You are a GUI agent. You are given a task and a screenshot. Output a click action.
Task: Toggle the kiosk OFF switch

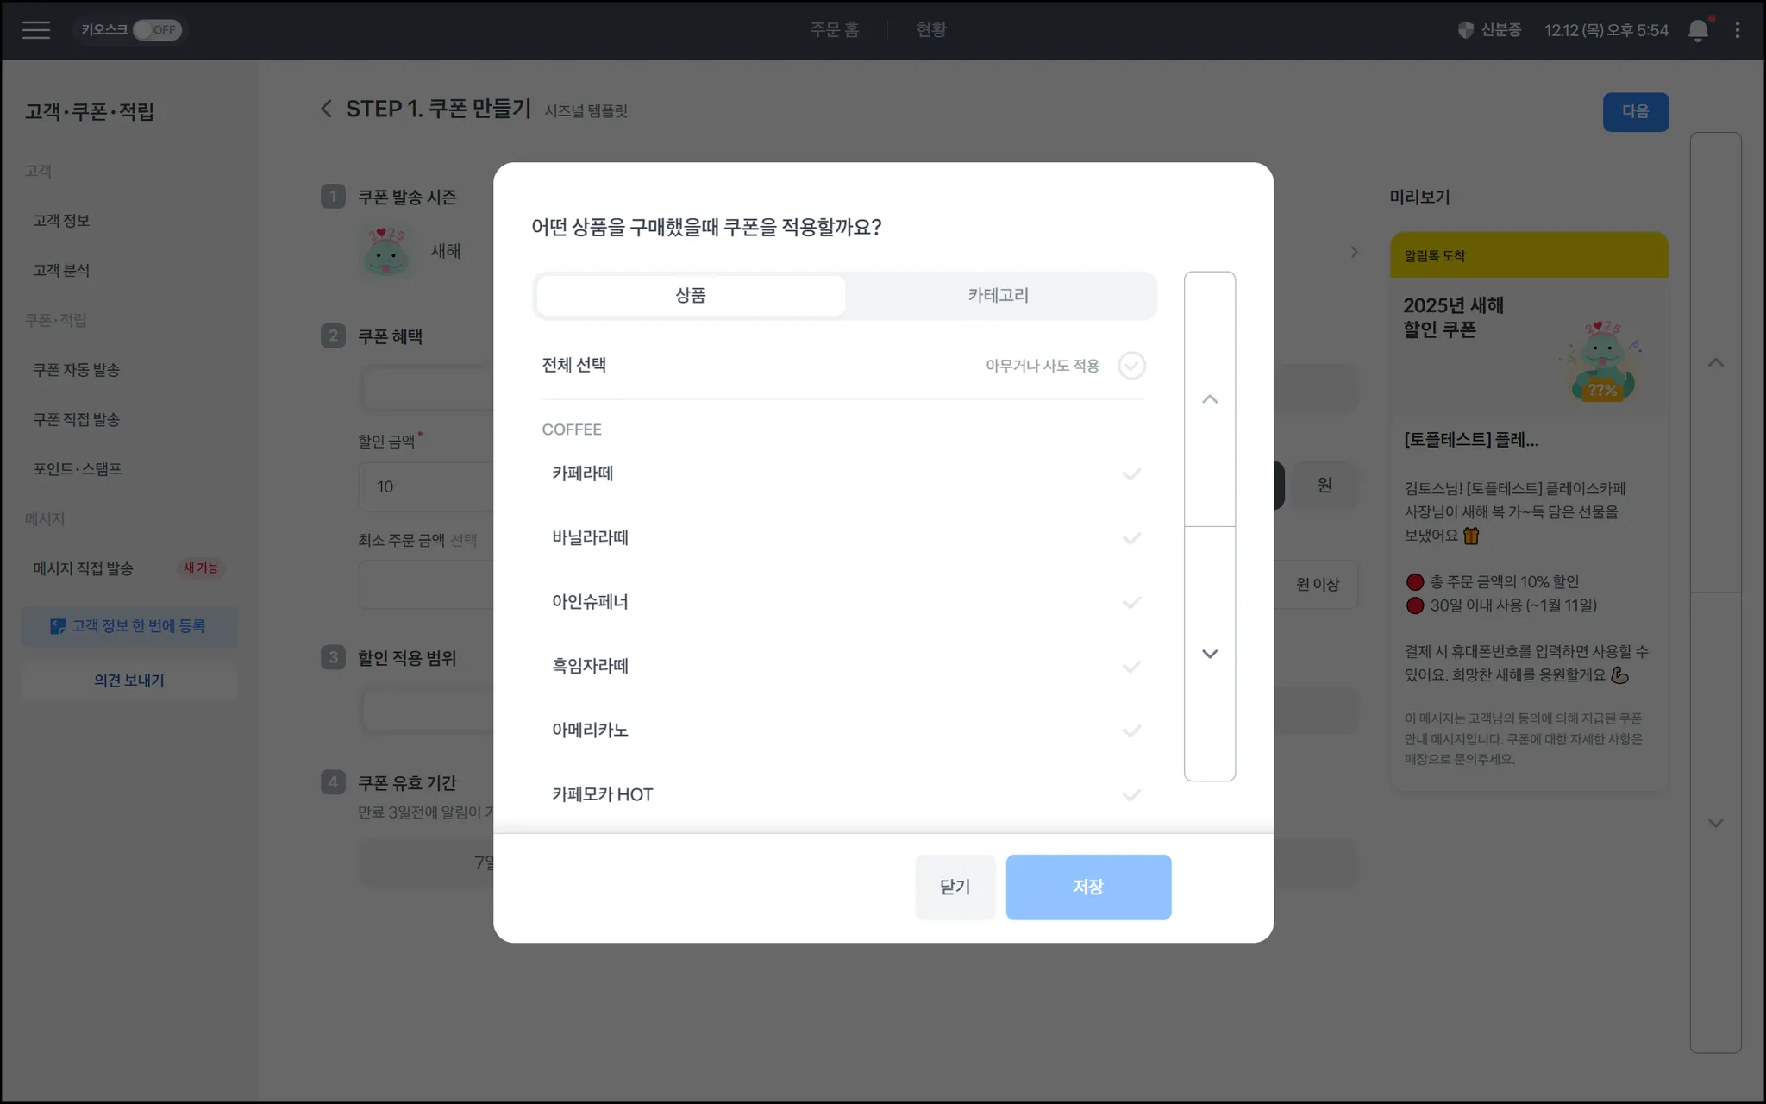pos(157,30)
